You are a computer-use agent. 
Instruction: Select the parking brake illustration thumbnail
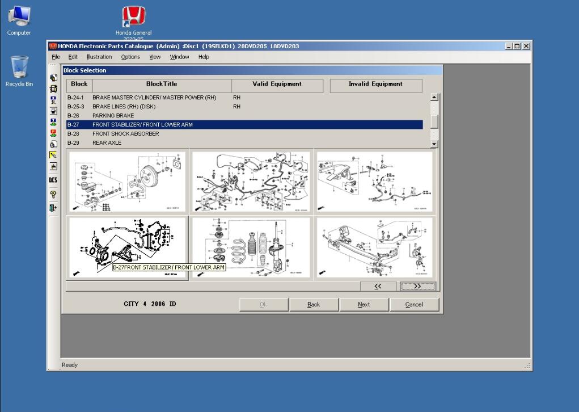(x=374, y=182)
